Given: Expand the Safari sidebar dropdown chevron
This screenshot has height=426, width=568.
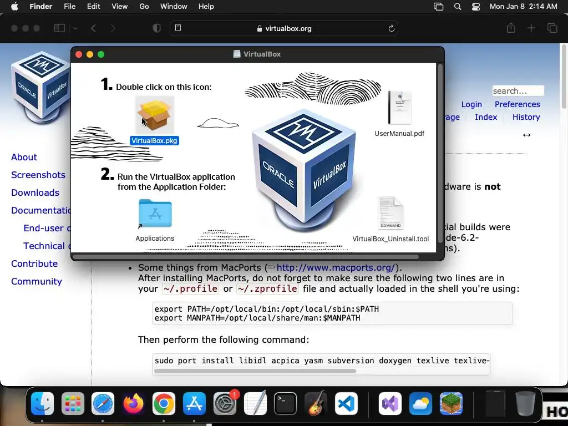Looking at the screenshot, I should (x=75, y=28).
